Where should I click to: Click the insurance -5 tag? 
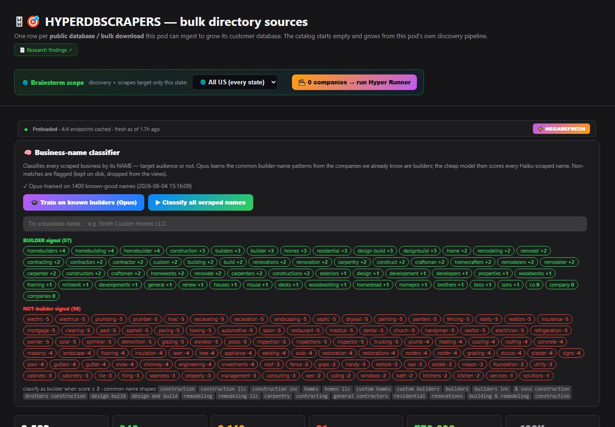[x=555, y=319]
